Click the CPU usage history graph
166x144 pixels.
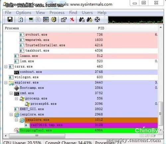pyautogui.click(x=135, y=20)
